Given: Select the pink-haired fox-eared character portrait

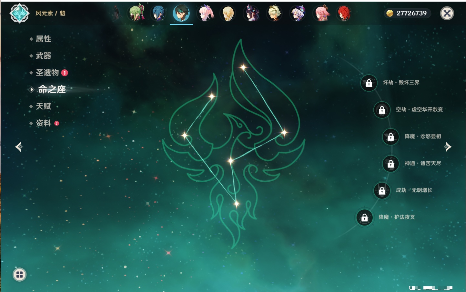Looking at the screenshot, I should click(321, 13).
